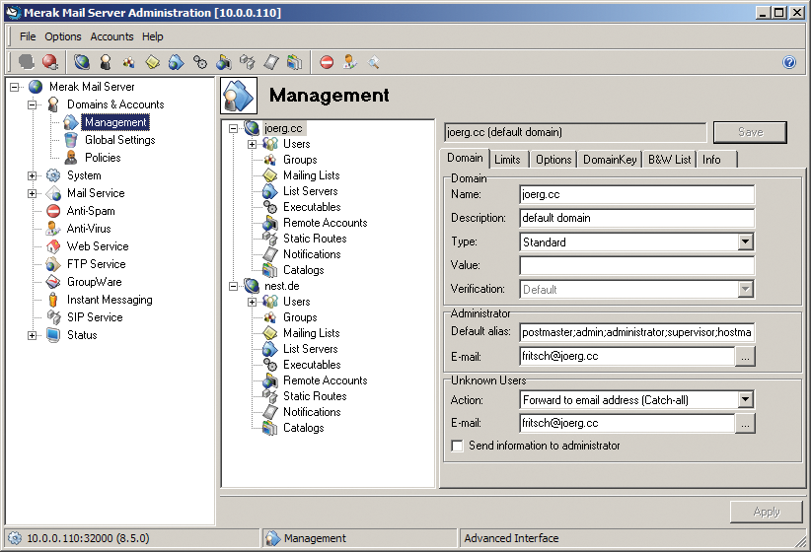Click the Save button
The image size is (811, 552).
point(750,132)
